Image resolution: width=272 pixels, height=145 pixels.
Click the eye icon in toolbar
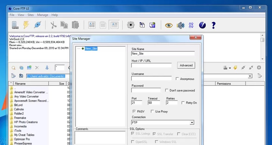point(169,25)
